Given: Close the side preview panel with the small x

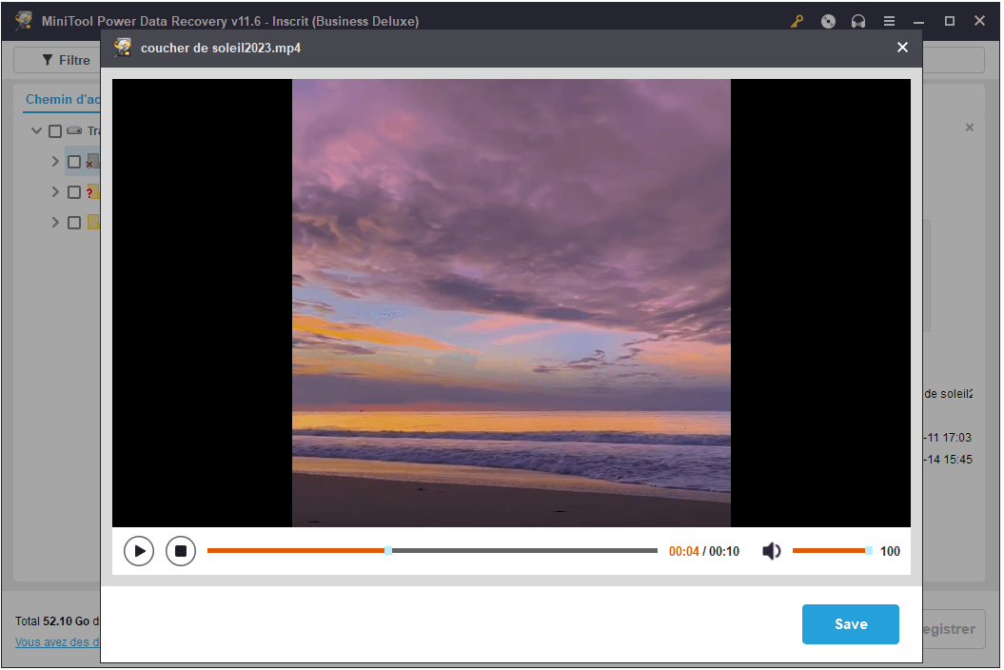Looking at the screenshot, I should [x=970, y=128].
